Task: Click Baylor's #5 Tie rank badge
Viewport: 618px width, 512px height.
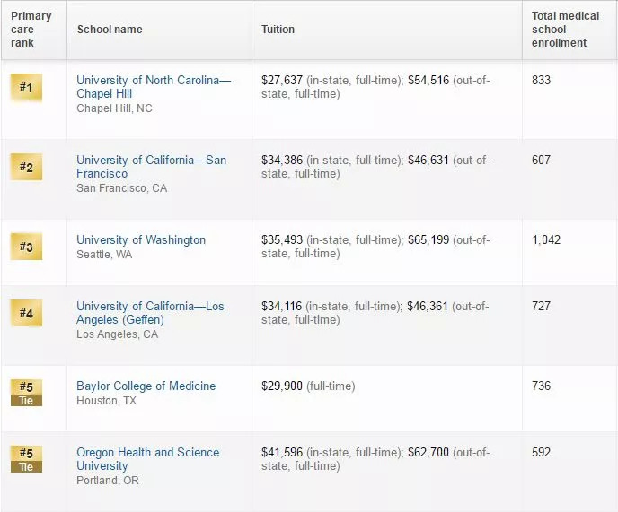Action: click(26, 393)
